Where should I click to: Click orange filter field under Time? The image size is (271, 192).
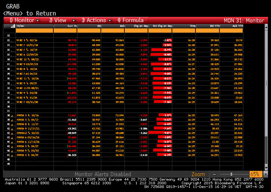[184, 31]
